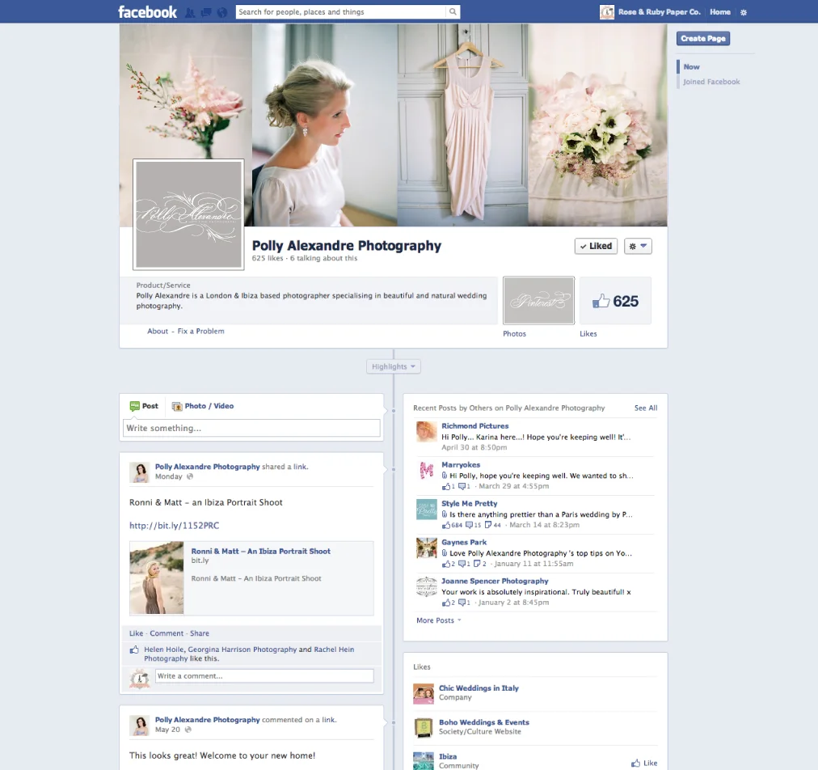The width and height of the screenshot is (818, 770).
Task: Click Share under Ronni & Matt post
Action: tap(200, 633)
